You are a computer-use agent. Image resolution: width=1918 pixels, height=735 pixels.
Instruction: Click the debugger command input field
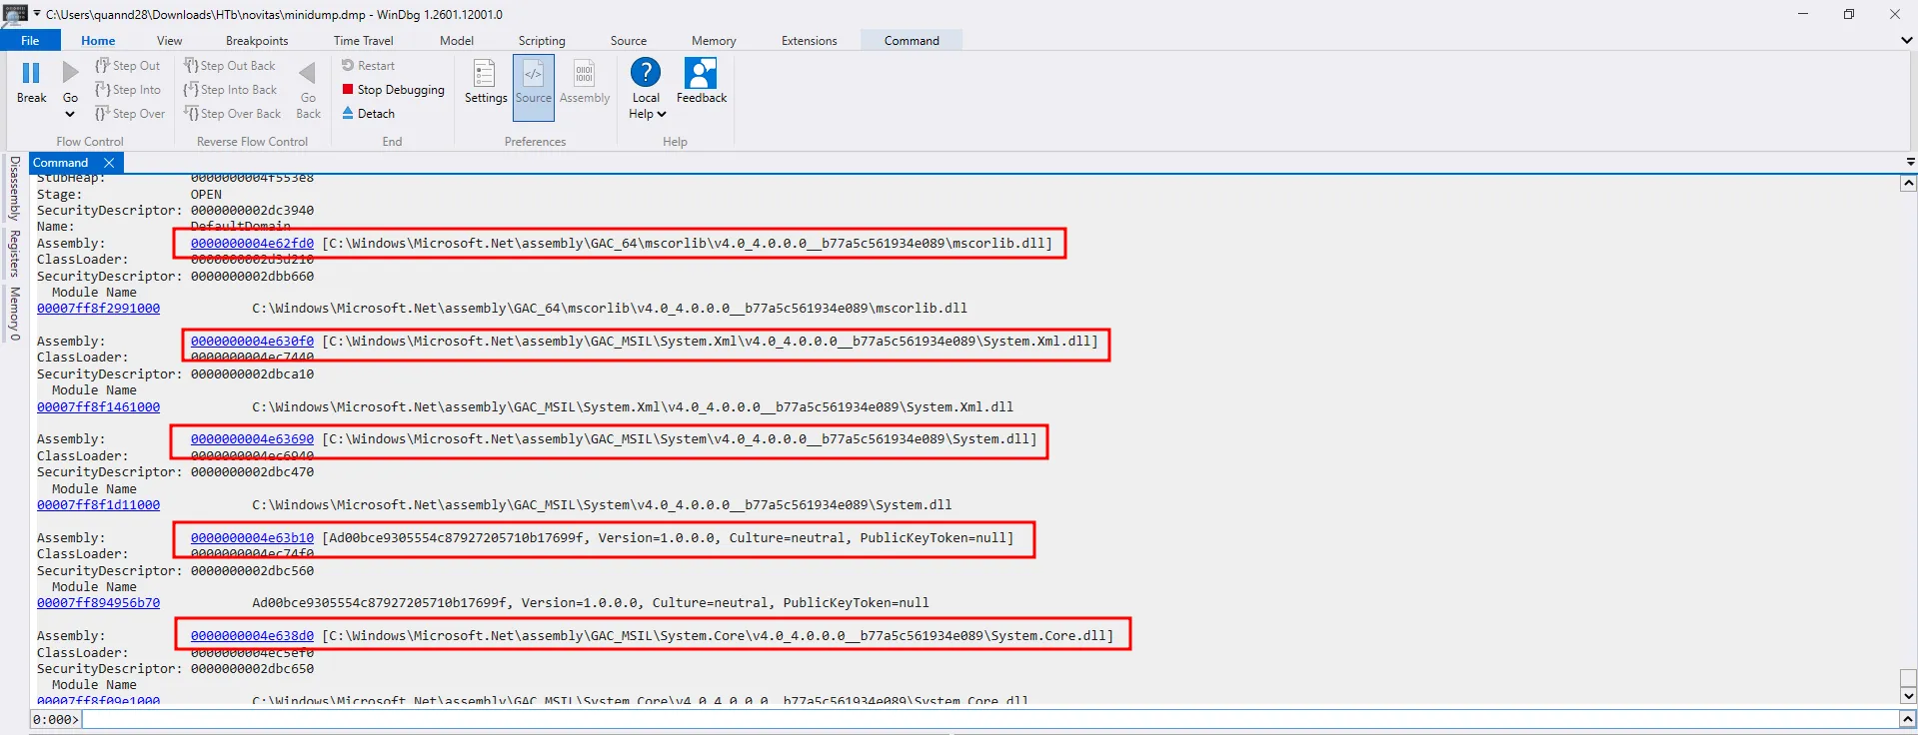point(987,719)
